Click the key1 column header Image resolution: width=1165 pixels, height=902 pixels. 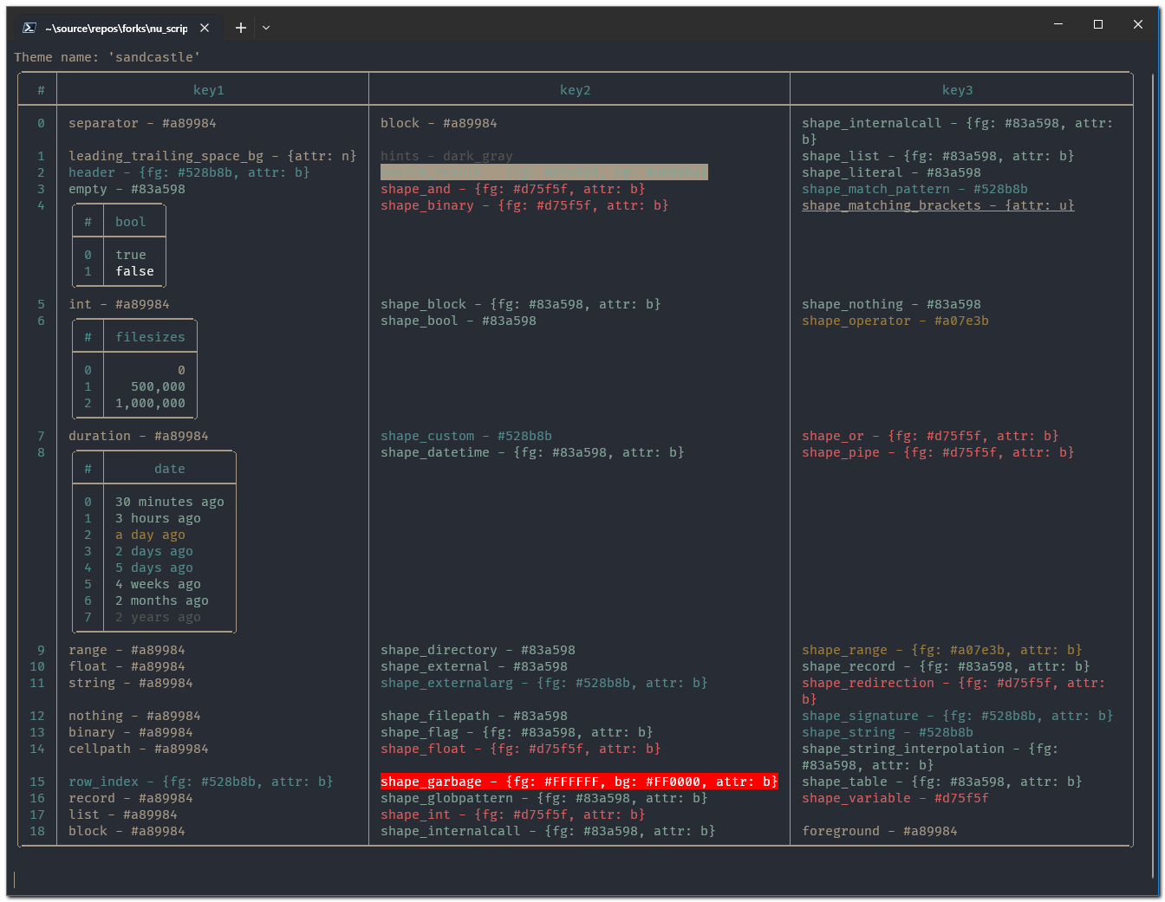coord(209,90)
